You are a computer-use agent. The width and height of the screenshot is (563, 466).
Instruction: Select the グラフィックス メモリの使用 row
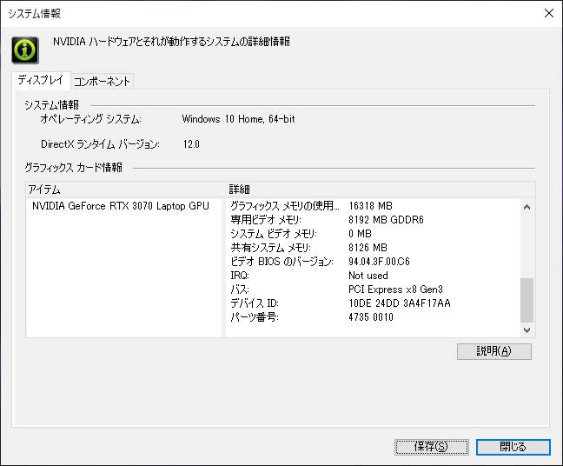click(x=374, y=206)
